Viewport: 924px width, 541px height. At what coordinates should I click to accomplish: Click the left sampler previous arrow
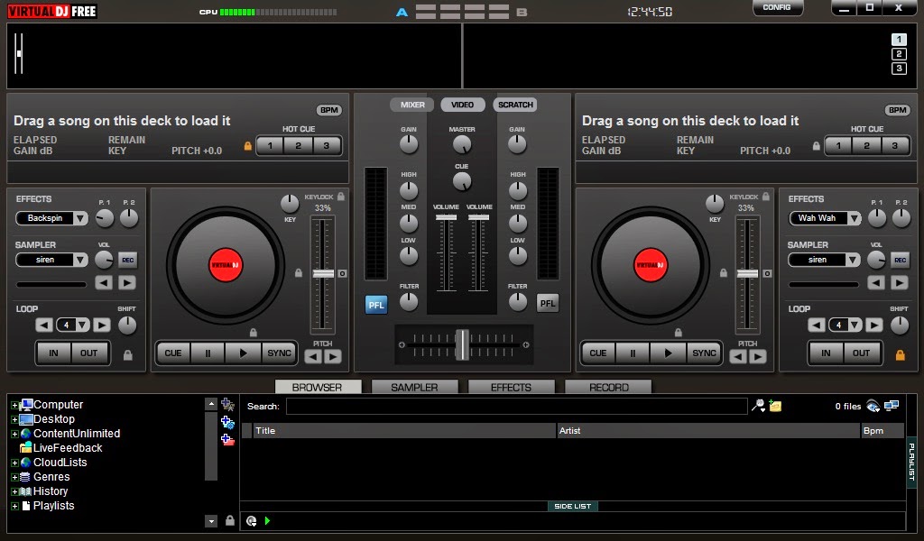[104, 283]
